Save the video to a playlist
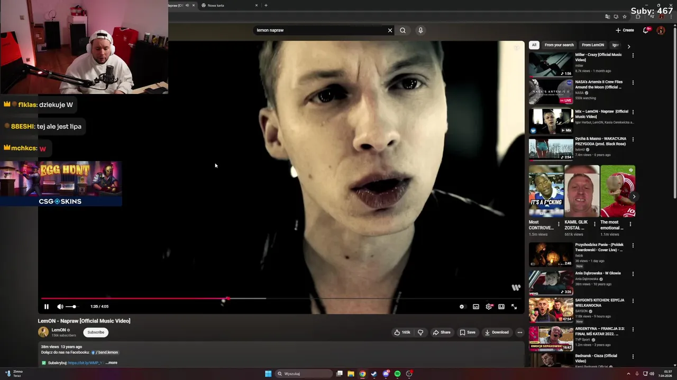The image size is (677, 380). (x=468, y=332)
